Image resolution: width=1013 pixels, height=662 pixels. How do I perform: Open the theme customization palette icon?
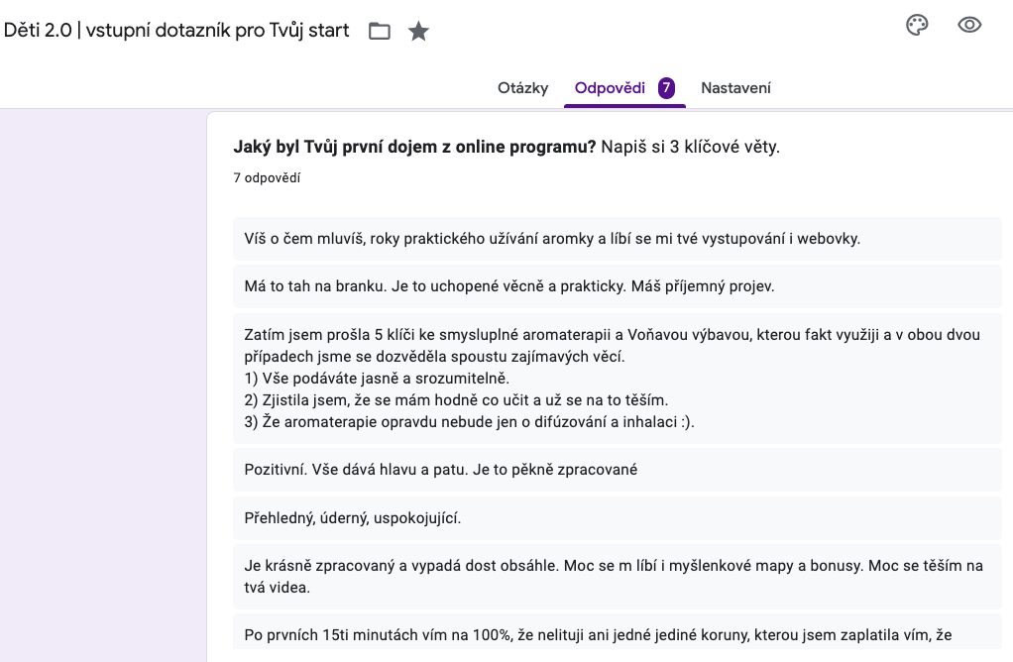click(x=917, y=26)
